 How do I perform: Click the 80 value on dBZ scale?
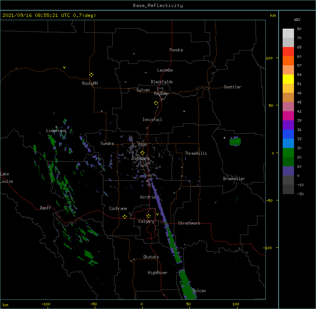pos(299,29)
